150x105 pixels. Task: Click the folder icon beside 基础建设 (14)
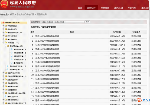[x=6, y=86]
